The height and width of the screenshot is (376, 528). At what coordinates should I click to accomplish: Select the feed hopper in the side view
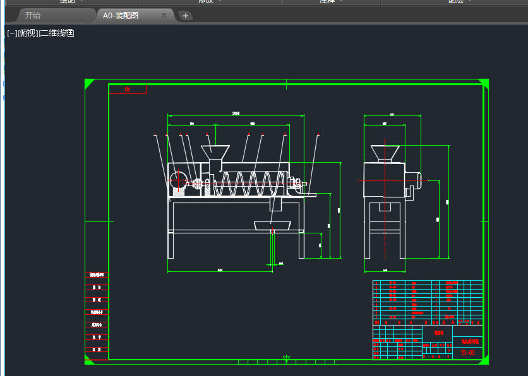(385, 152)
